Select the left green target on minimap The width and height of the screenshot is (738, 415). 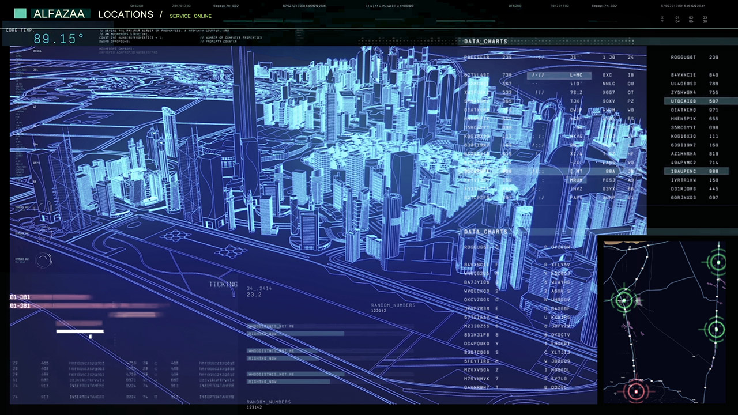pos(624,300)
